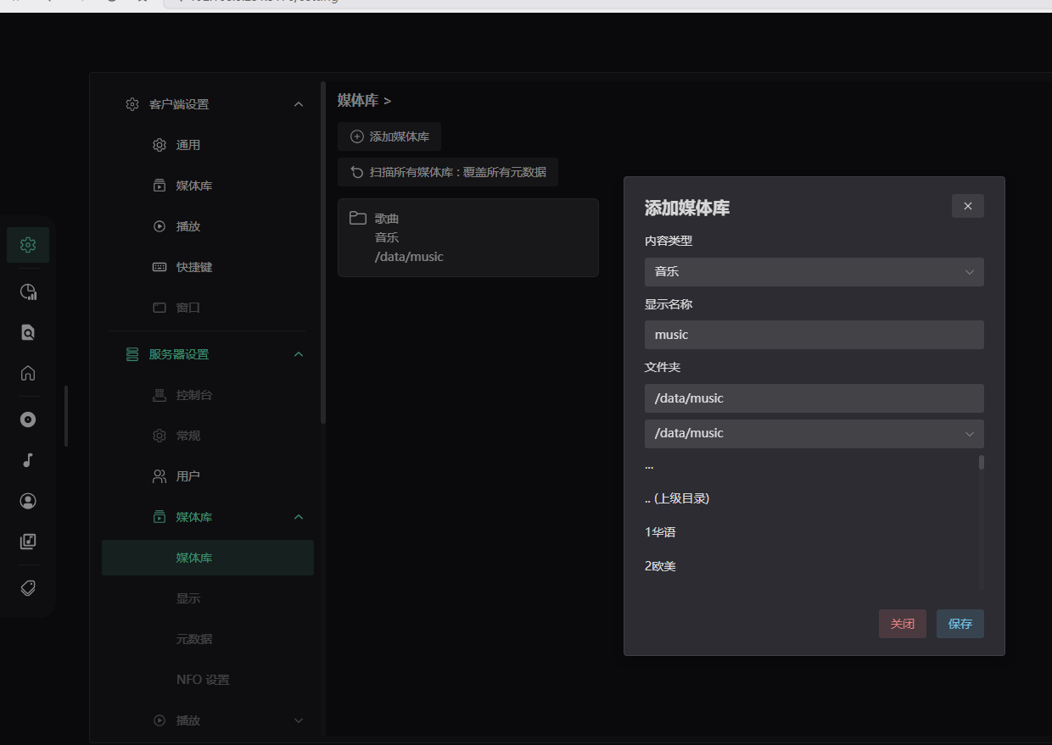Image resolution: width=1052 pixels, height=745 pixels.
Task: Open the /data/music folder dropdown
Action: tap(814, 433)
